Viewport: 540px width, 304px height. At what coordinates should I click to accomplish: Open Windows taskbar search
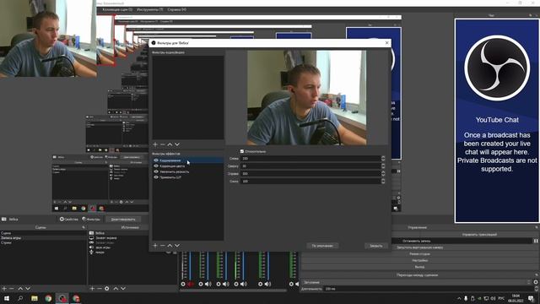pyautogui.click(x=20, y=298)
